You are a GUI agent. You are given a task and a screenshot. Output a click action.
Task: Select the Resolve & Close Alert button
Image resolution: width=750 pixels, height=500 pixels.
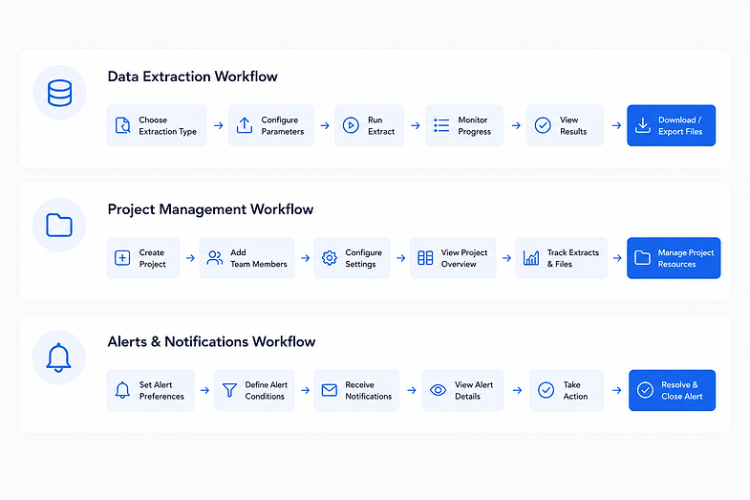point(672,390)
